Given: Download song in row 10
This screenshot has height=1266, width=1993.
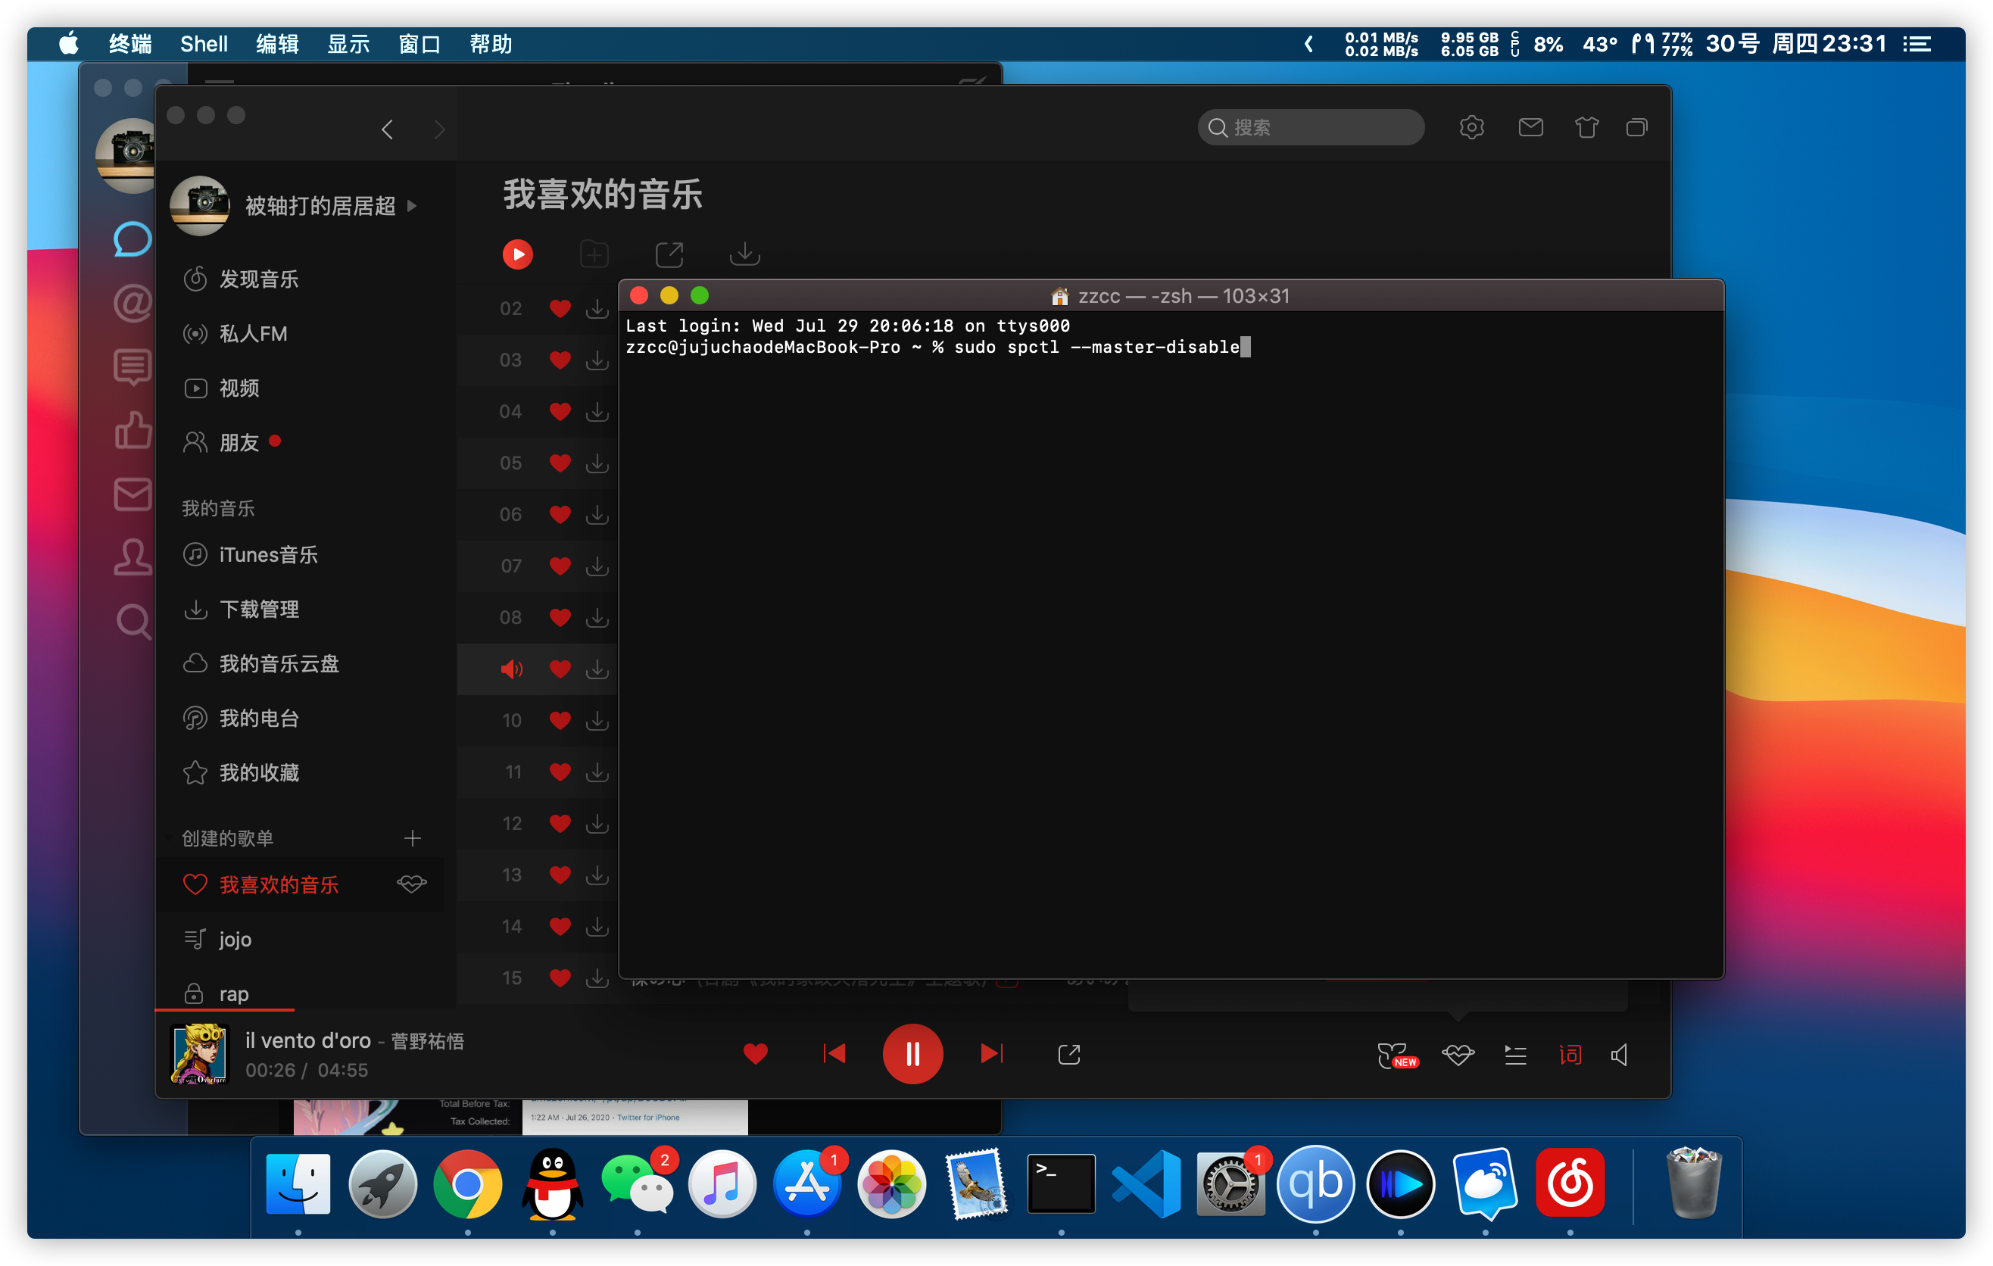Looking at the screenshot, I should pyautogui.click(x=597, y=721).
